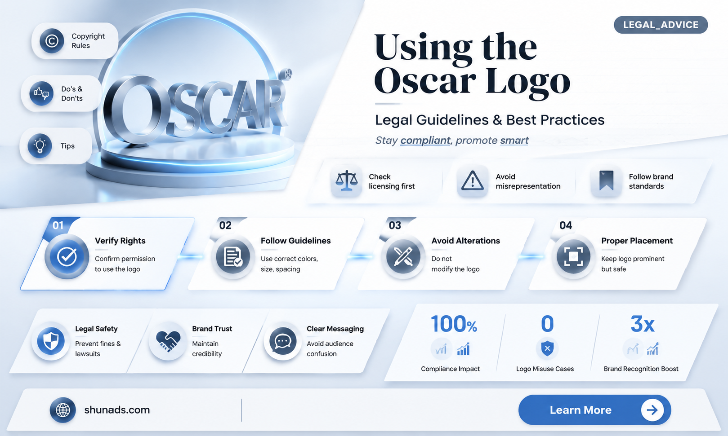The height and width of the screenshot is (436, 728).
Task: Click the Avoid misrepresentation text
Action: point(528,181)
